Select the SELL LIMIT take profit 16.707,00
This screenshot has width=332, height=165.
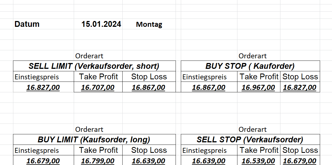[x=98, y=88]
